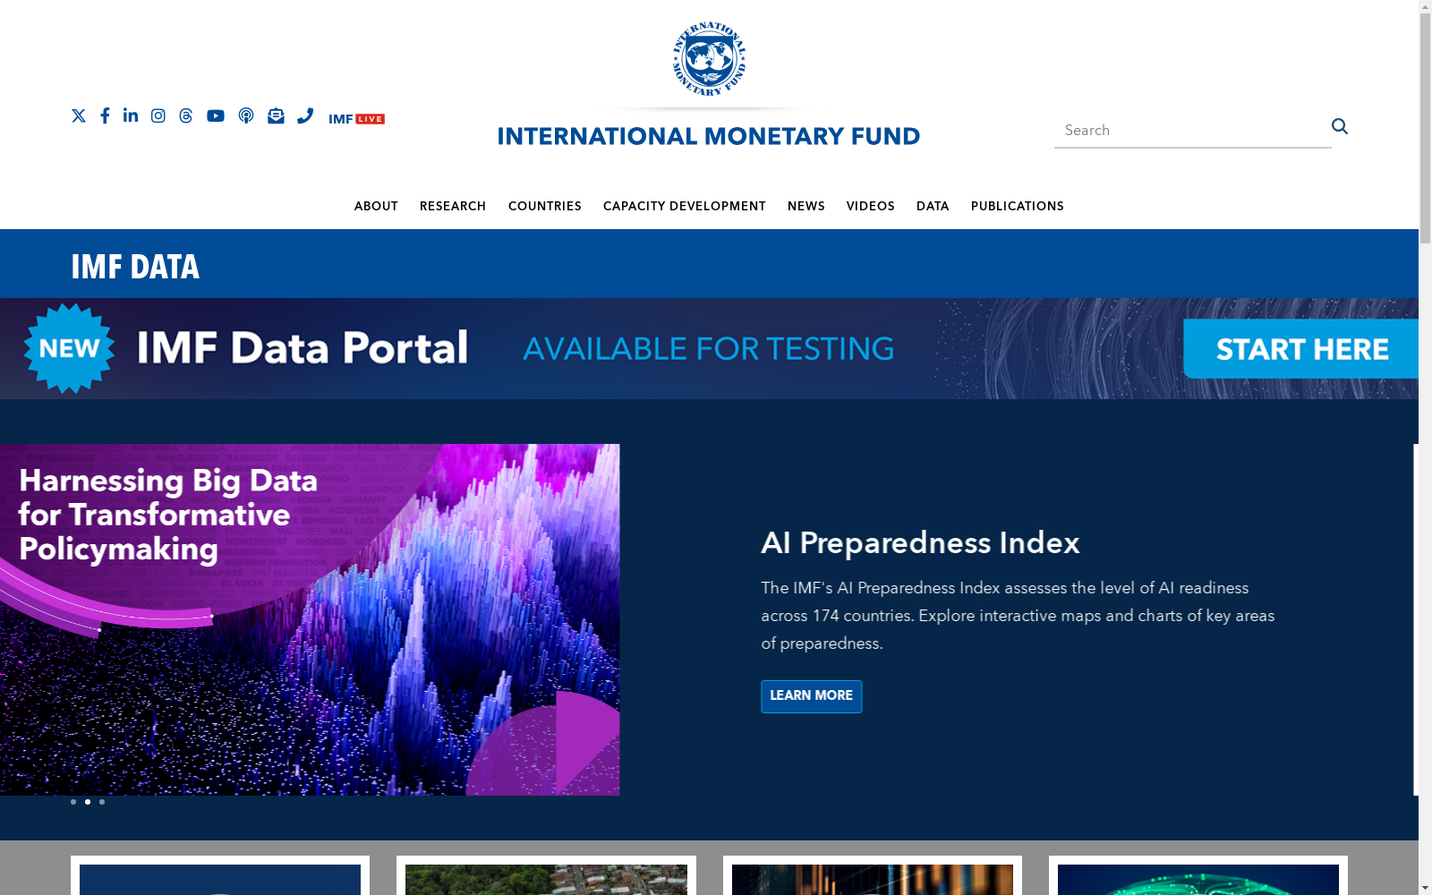The height and width of the screenshot is (895, 1432).
Task: Click the Learn More button
Action: click(x=812, y=696)
